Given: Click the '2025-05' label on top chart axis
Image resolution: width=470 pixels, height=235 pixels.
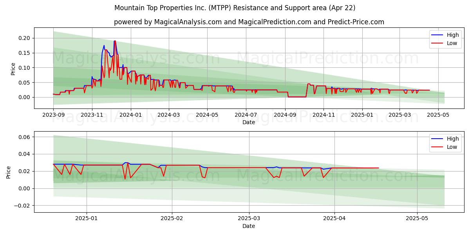Looking at the screenshot, I should pos(438,115).
